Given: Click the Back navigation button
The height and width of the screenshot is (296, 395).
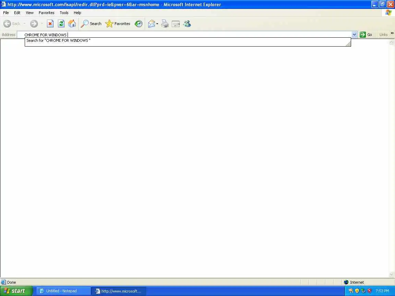Looking at the screenshot, I should pyautogui.click(x=12, y=24).
